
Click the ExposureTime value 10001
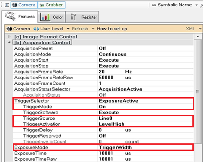tap(106, 153)
